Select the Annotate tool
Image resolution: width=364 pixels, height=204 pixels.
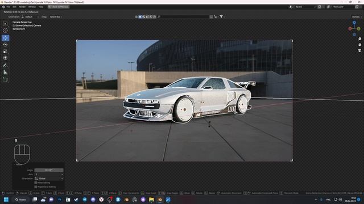pyautogui.click(x=5, y=66)
